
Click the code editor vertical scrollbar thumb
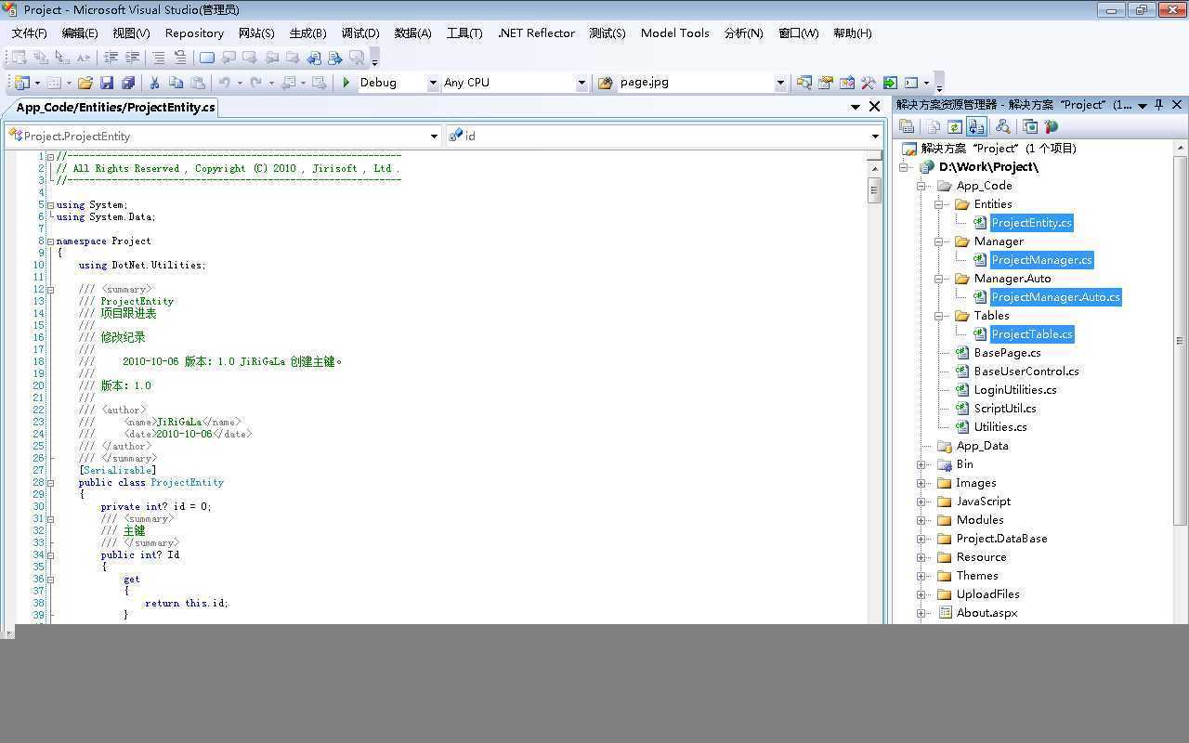pyautogui.click(x=874, y=189)
